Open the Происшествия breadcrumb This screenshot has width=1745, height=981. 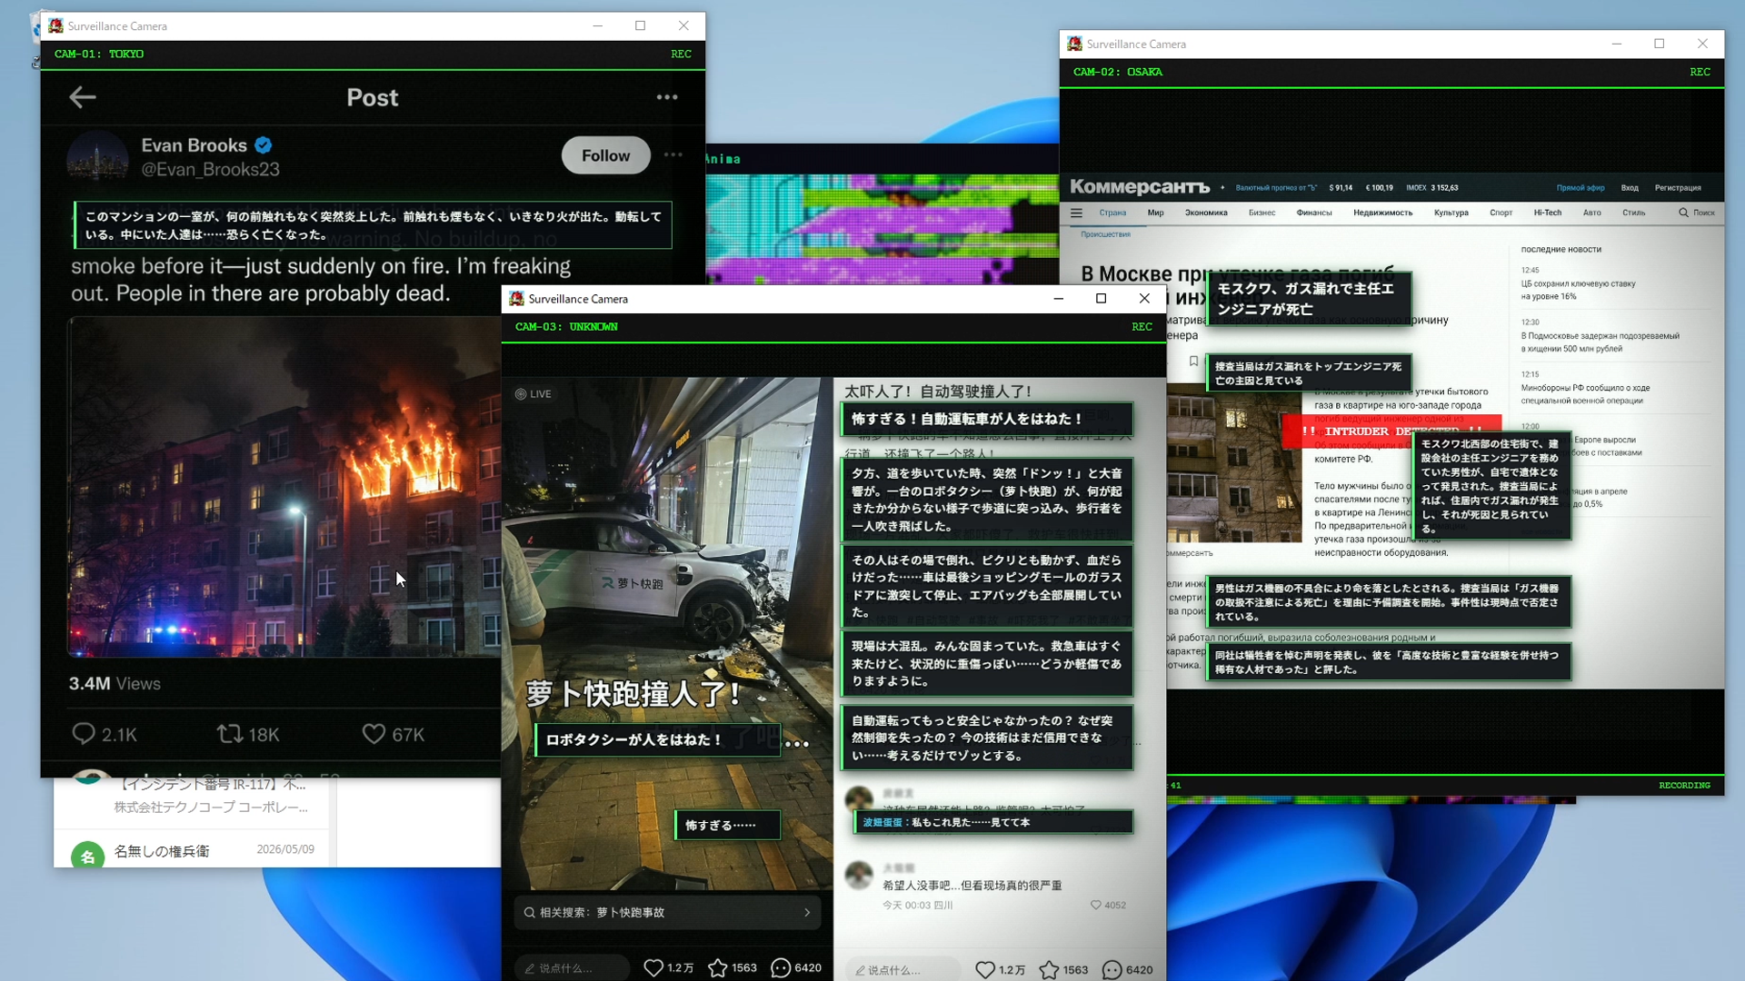[x=1105, y=234]
